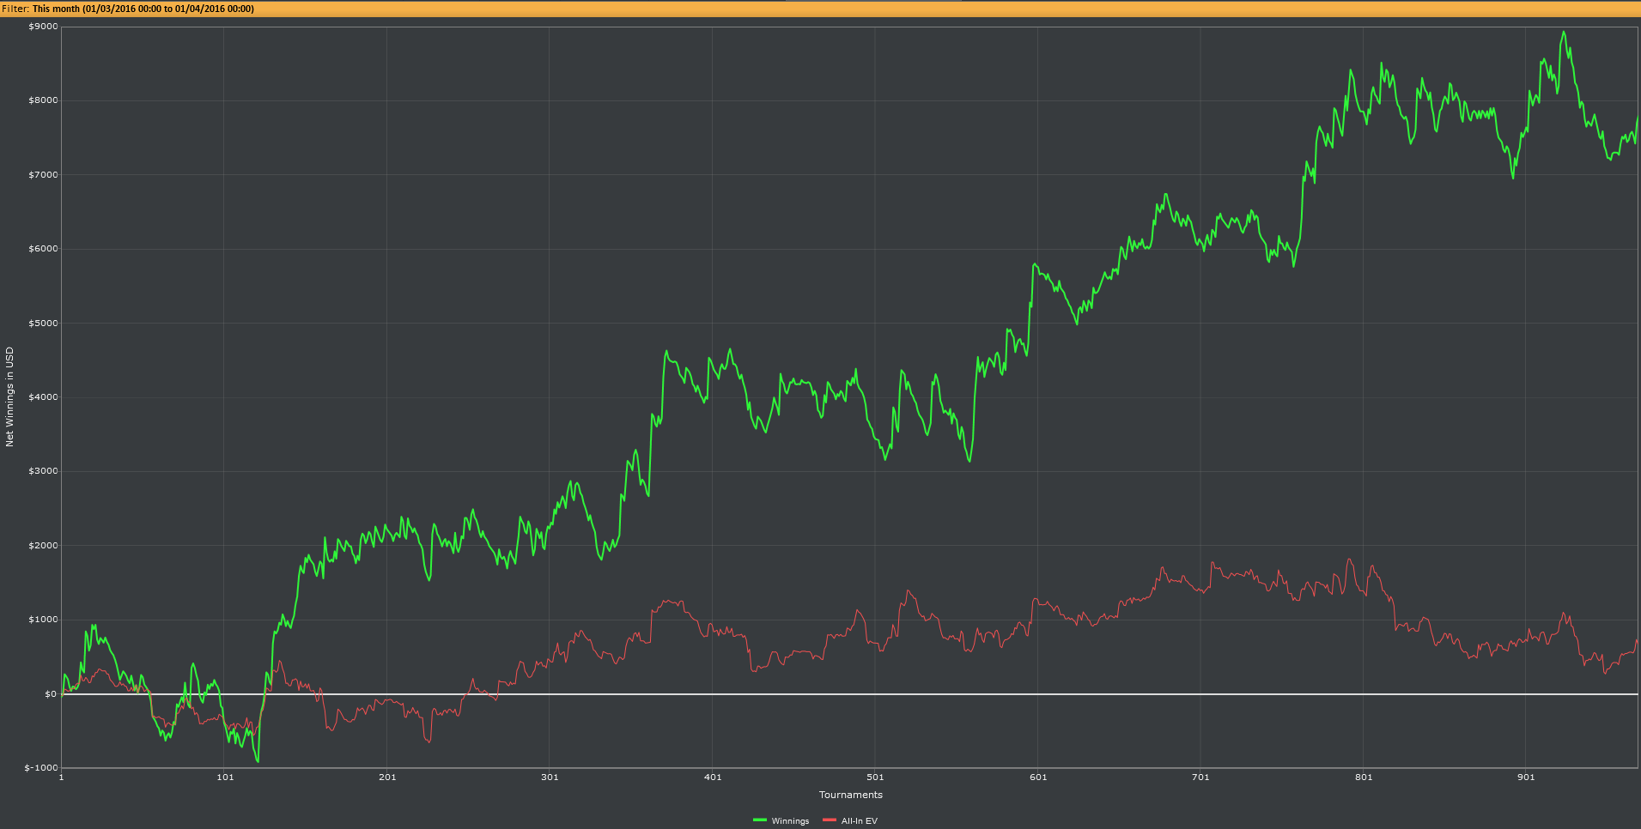Click the $1000 y-axis label

click(43, 620)
